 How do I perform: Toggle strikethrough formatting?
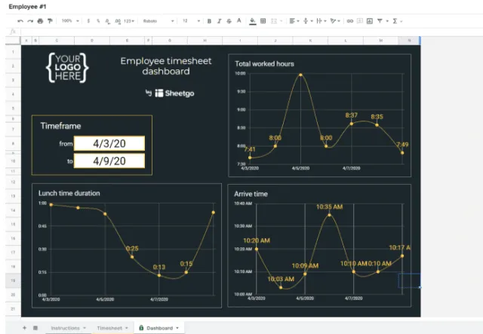coord(229,21)
